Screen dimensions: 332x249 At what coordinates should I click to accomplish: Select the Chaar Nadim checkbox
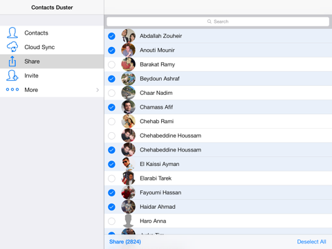click(x=111, y=93)
